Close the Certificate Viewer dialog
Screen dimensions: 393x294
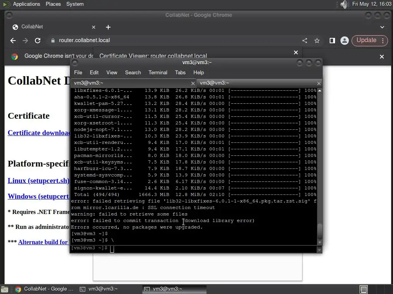pyautogui.click(x=296, y=52)
